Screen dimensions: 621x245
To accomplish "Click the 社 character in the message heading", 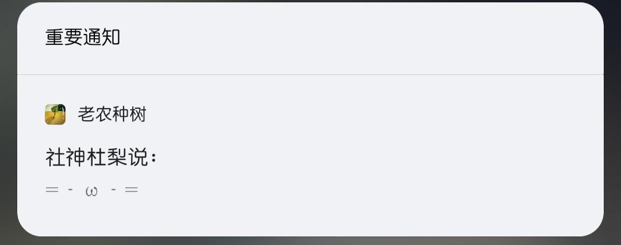I will tap(55, 157).
